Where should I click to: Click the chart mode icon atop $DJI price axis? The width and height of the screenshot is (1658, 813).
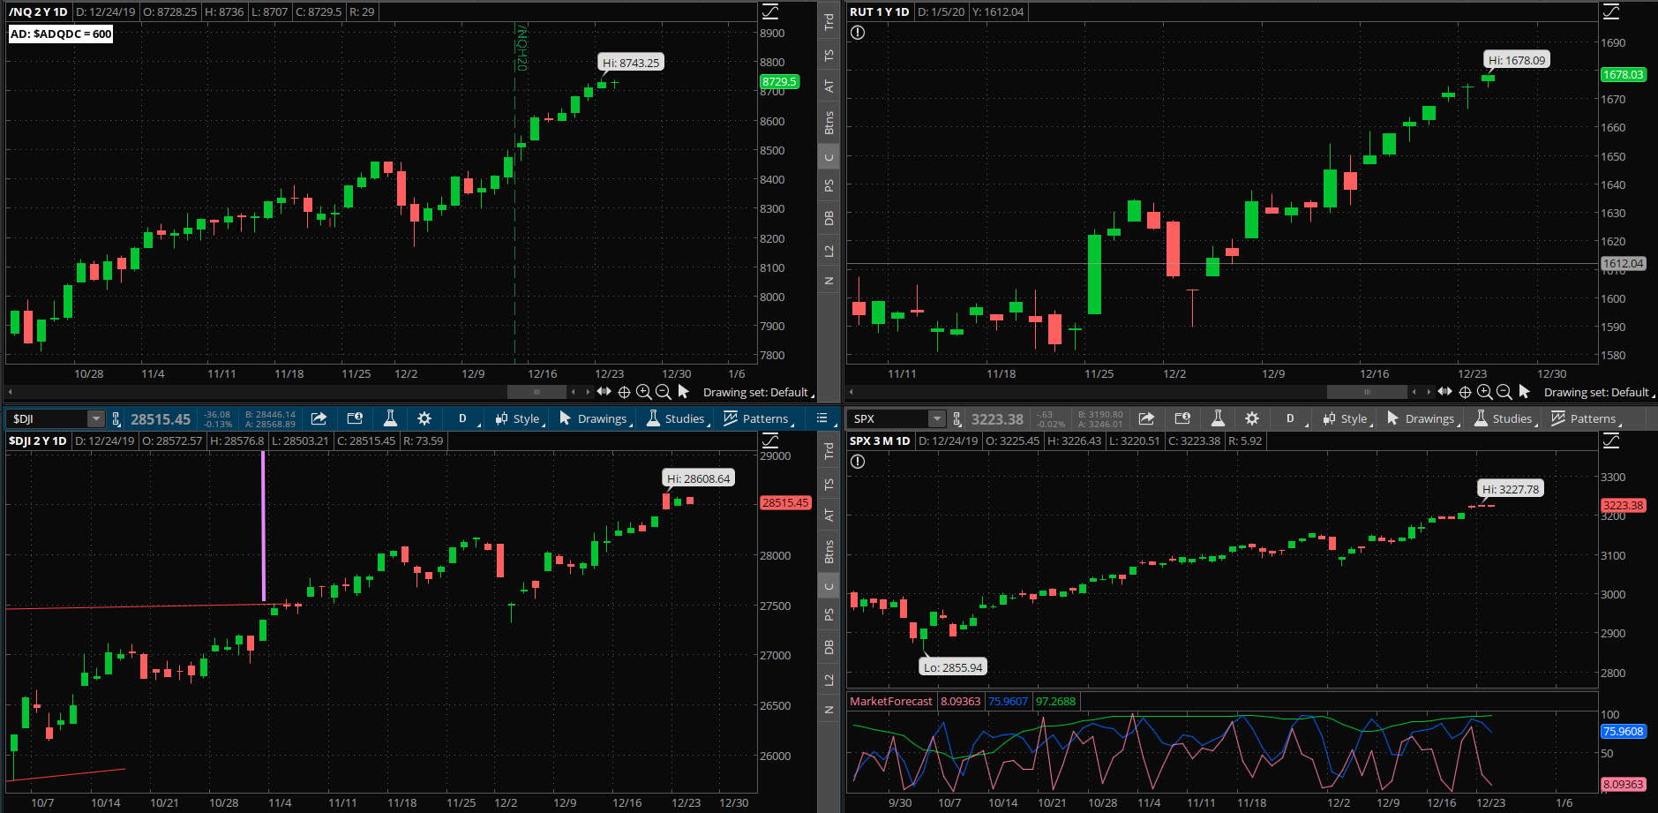770,440
